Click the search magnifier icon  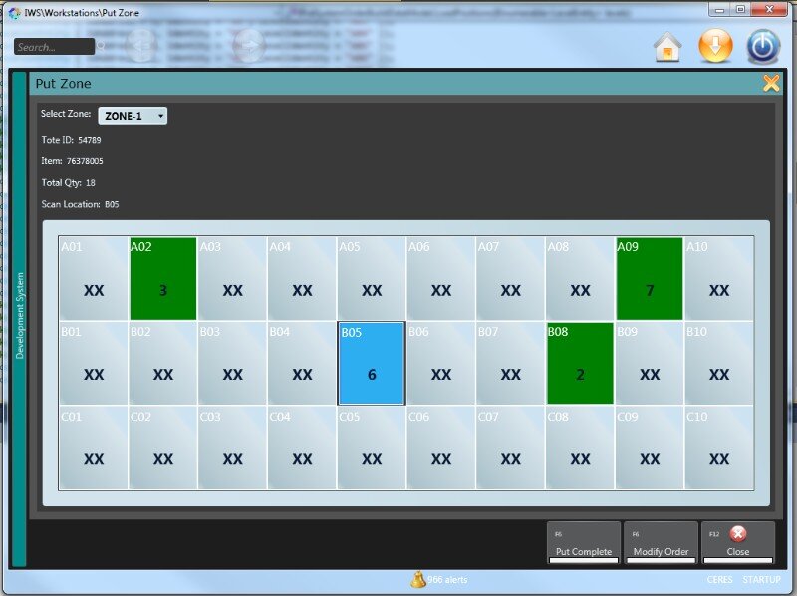[102, 47]
